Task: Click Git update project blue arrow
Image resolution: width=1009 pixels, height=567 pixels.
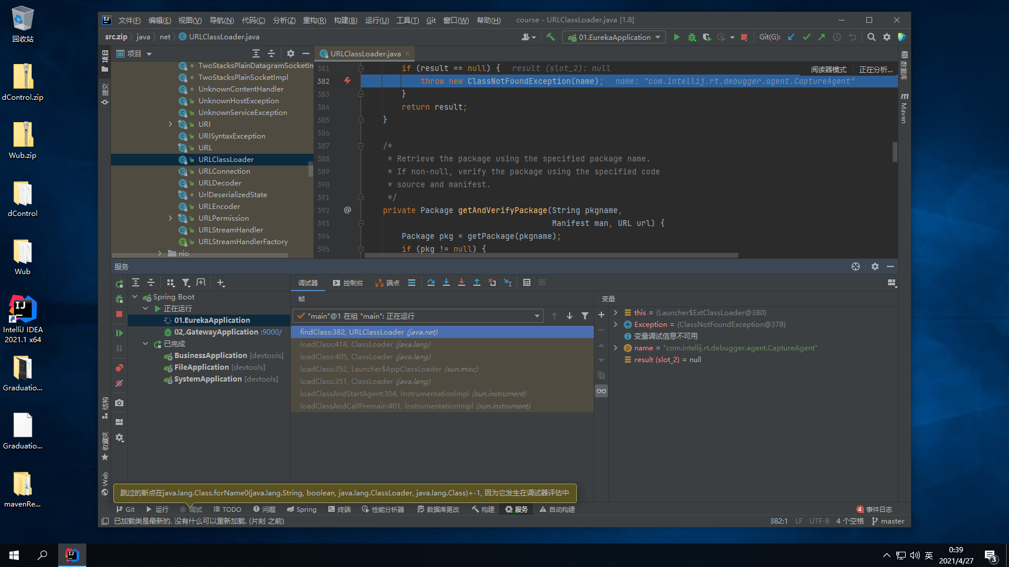Action: 791,37
